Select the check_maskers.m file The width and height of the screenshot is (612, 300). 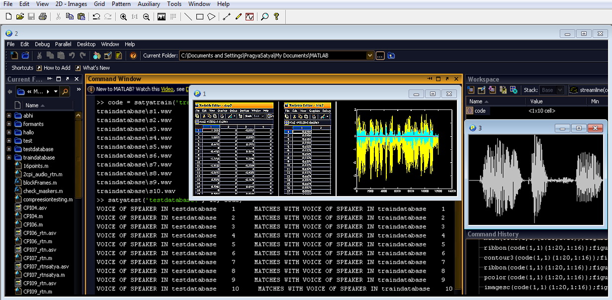pyautogui.click(x=39, y=191)
